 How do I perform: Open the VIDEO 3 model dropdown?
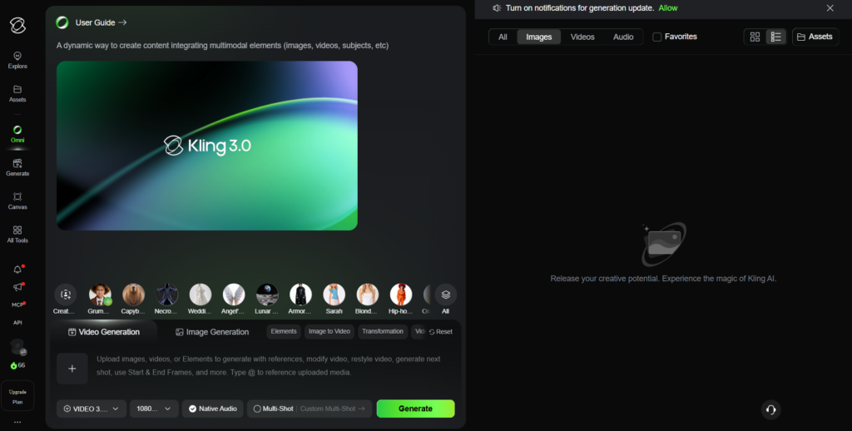coord(92,409)
